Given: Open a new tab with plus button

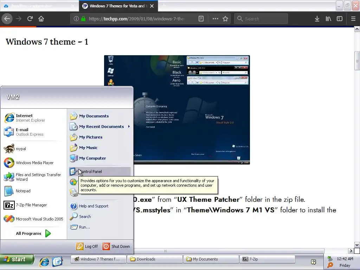Looking at the screenshot, I should coord(164,6).
